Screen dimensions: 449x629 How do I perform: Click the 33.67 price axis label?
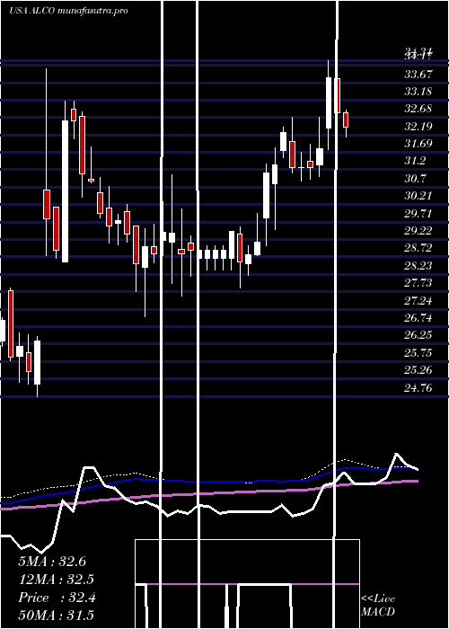click(418, 75)
